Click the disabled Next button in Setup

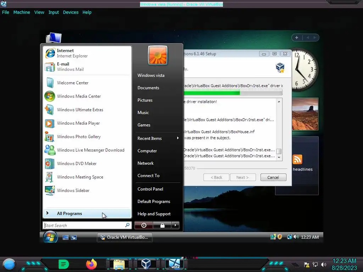[x=242, y=177]
